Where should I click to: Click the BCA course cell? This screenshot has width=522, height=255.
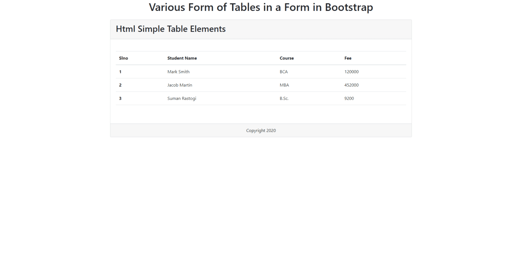click(x=283, y=72)
